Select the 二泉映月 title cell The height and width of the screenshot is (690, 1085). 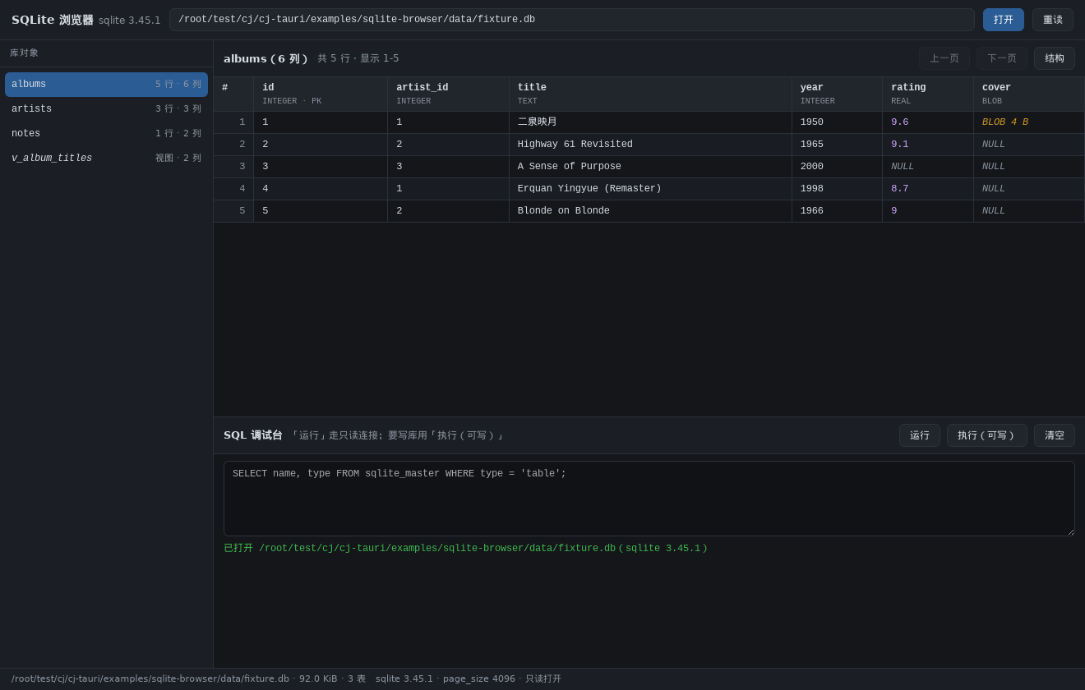tap(650, 122)
